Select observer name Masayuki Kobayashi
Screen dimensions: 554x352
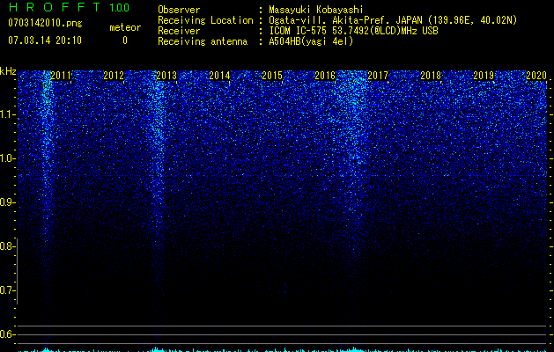[x=316, y=10]
